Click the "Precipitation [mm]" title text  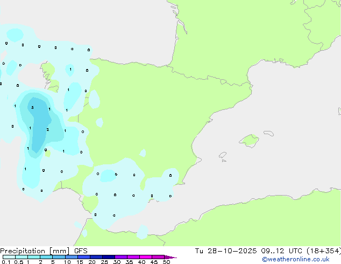(x=35, y=251)
